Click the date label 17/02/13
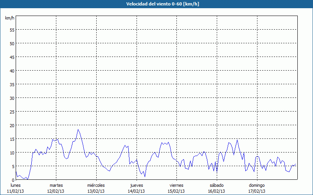The height and width of the screenshot is (195, 313). [257, 191]
